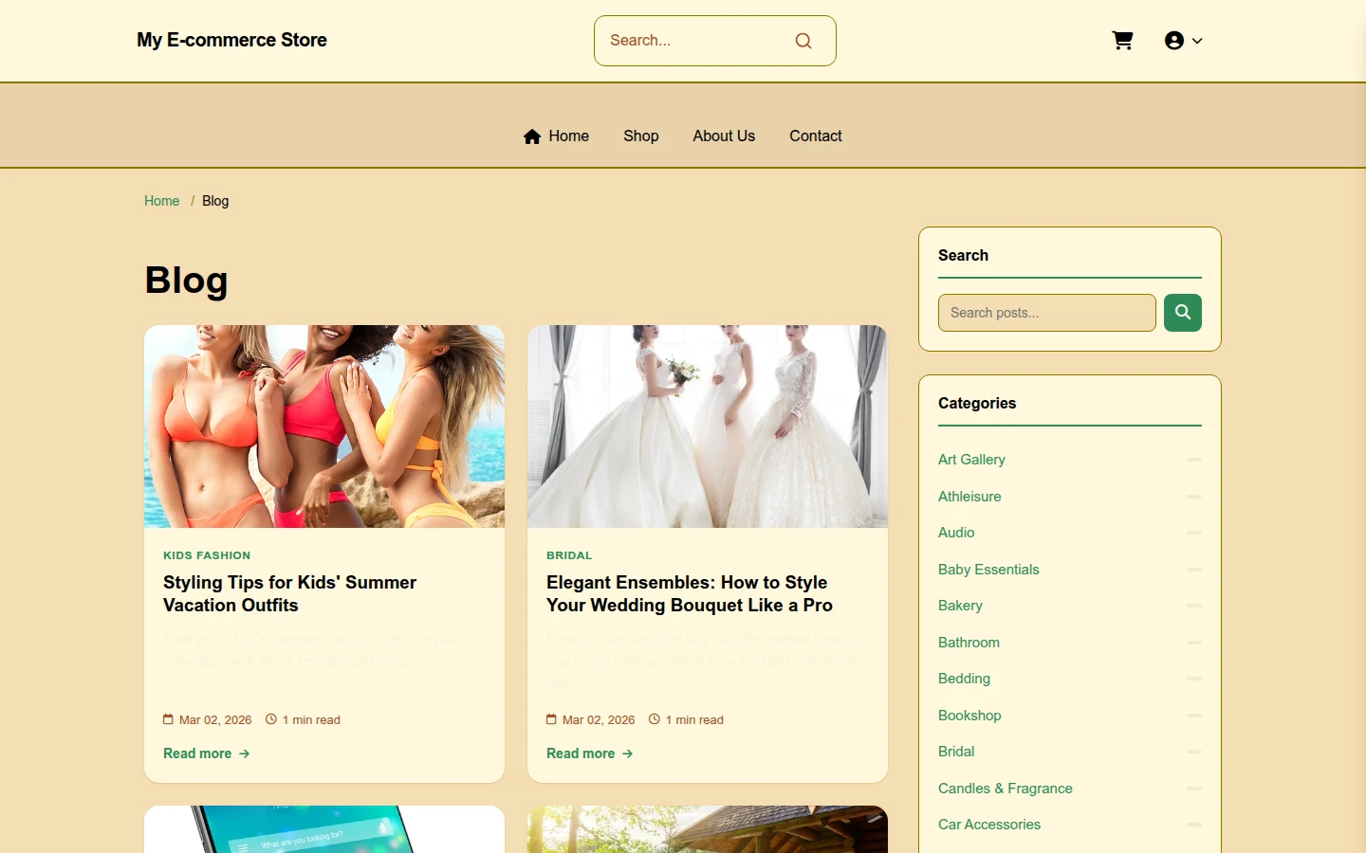Select the Candles & Fragrance category
This screenshot has width=1366, height=853.
1006,789
